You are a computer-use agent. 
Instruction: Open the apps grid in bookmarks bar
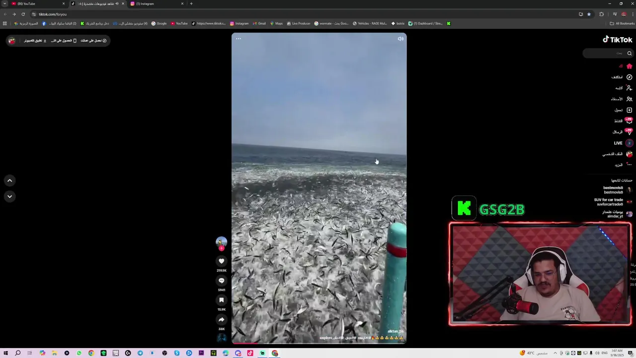(5, 23)
